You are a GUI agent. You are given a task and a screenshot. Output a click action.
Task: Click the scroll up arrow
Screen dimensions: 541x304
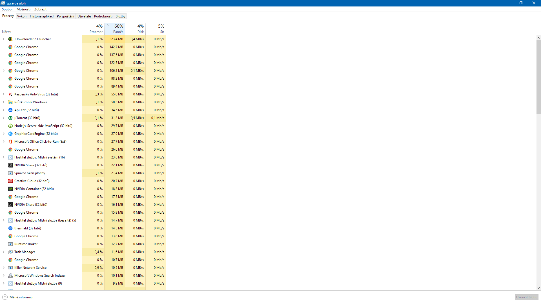point(538,38)
